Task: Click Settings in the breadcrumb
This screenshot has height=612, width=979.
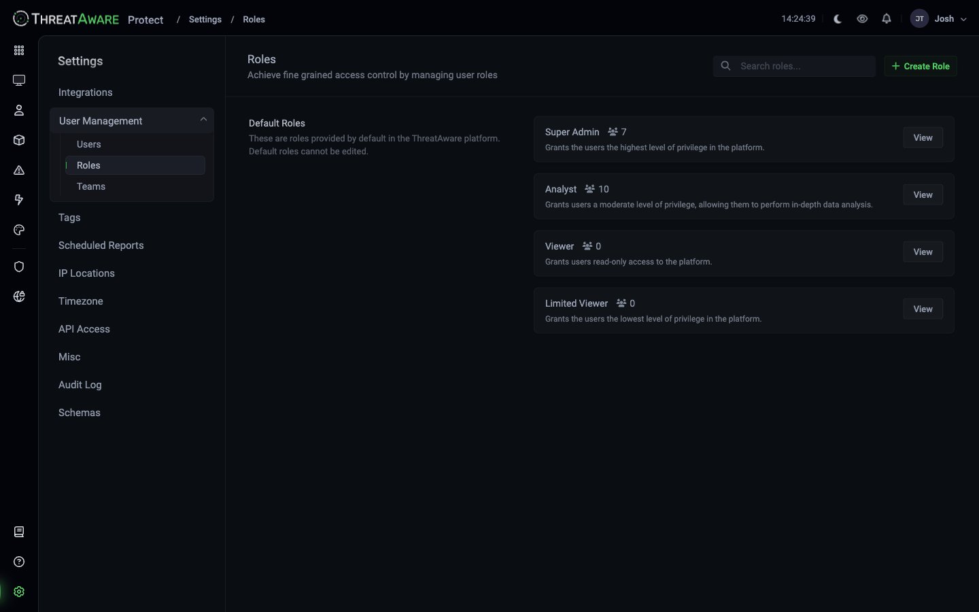Action: coord(205,19)
